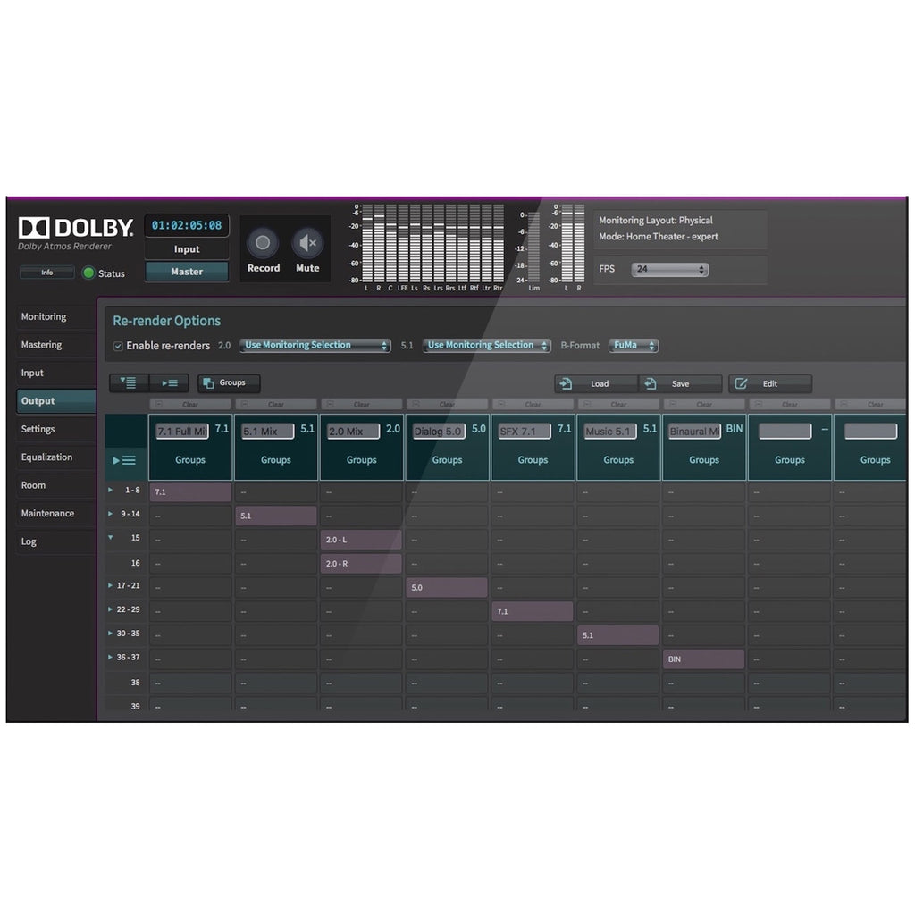
Task: Click the Info button
Action: (46, 273)
